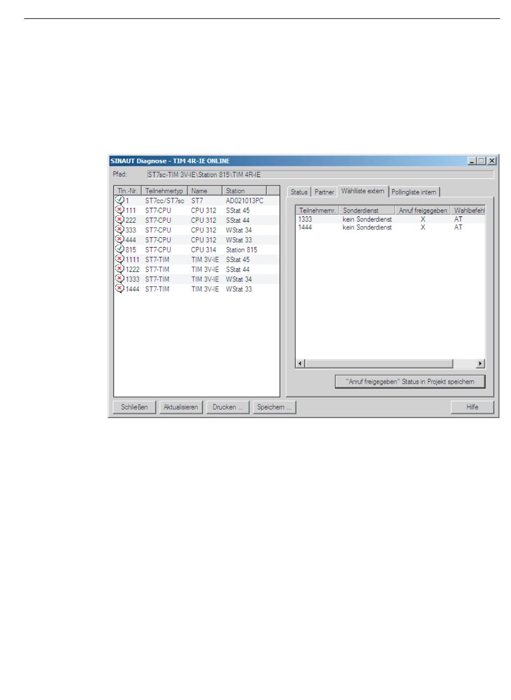Click ST7-CPU type in row 815
The image size is (511, 700).
(158, 250)
